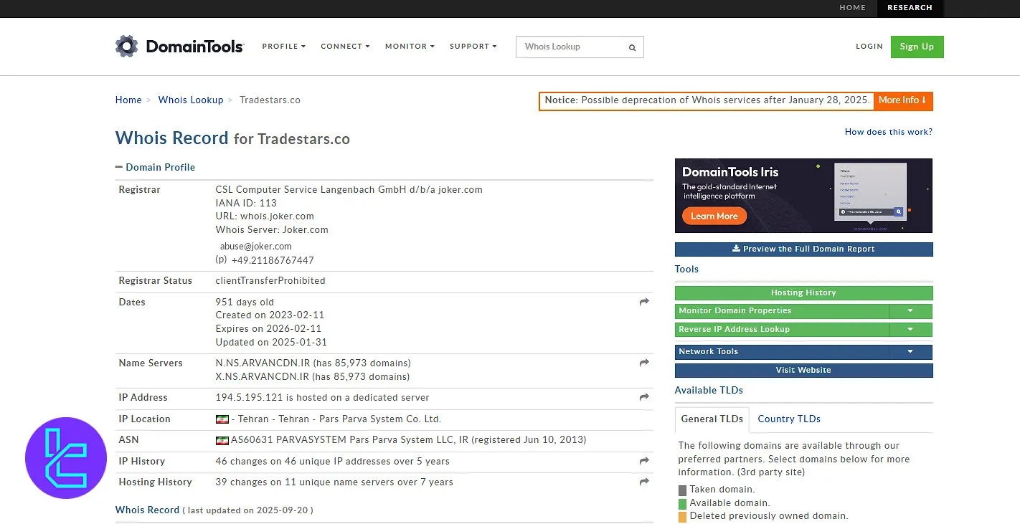Click the purple TC logo badge

[66, 457]
